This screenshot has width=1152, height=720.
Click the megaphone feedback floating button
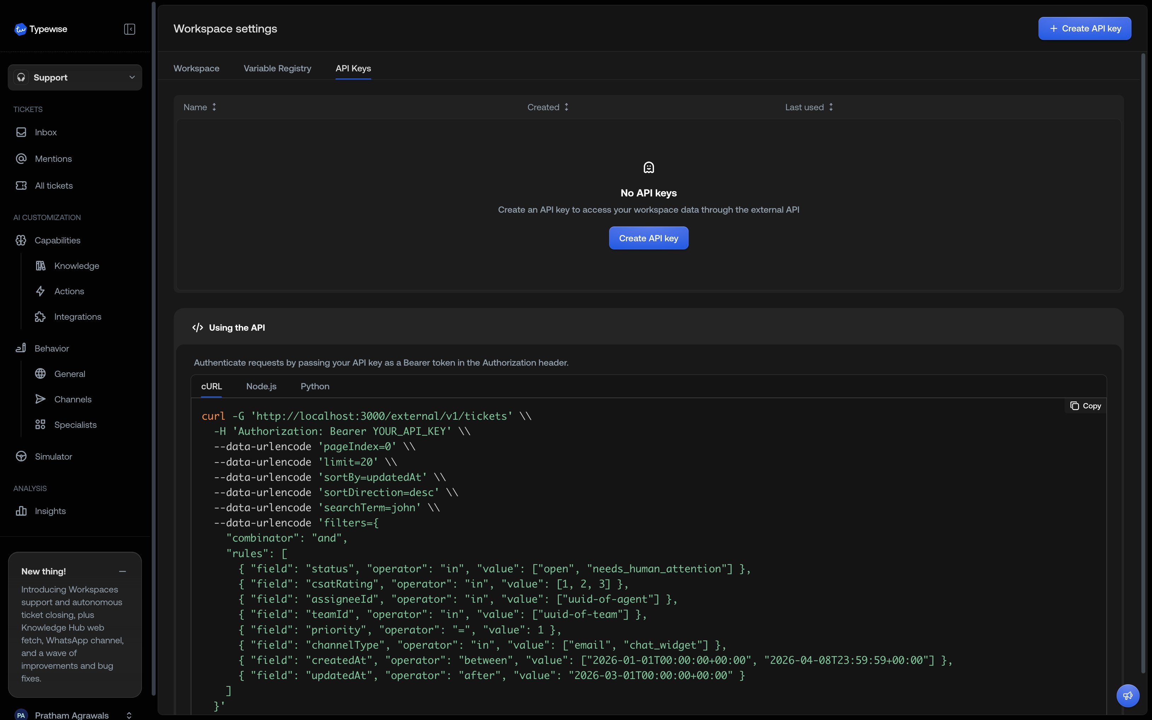click(1128, 696)
